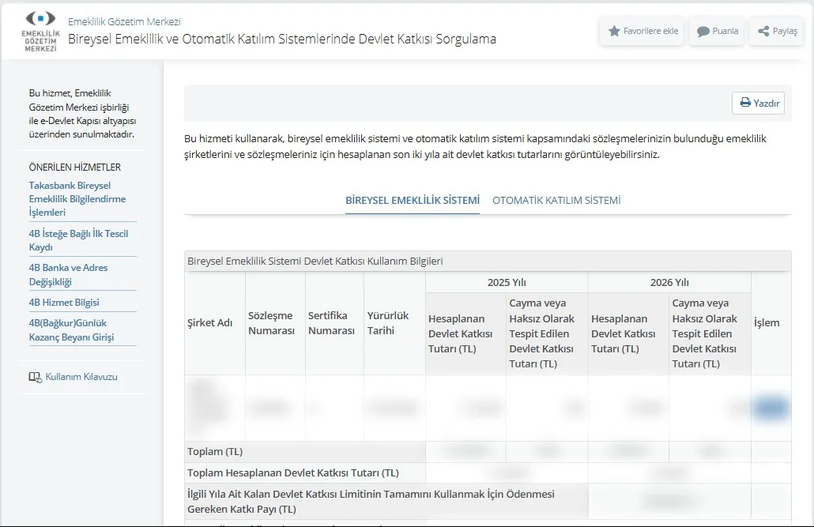Click the service description paragraph text

(475, 146)
